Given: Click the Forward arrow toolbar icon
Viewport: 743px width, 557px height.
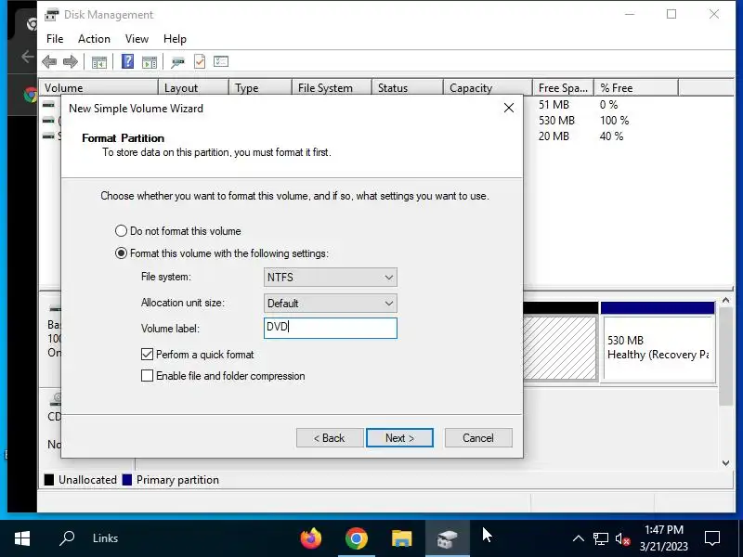Looking at the screenshot, I should click(71, 61).
